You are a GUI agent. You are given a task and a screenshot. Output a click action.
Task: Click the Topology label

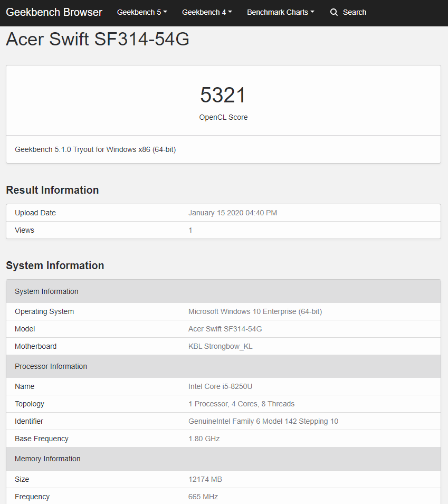click(x=29, y=404)
